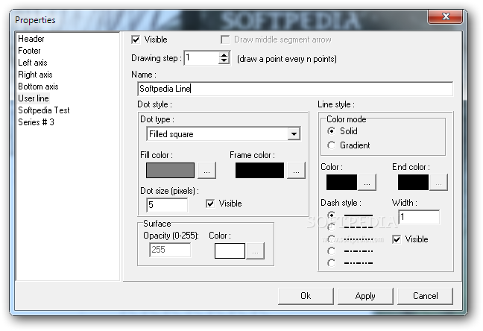Close the Properties dialog

pos(446,16)
